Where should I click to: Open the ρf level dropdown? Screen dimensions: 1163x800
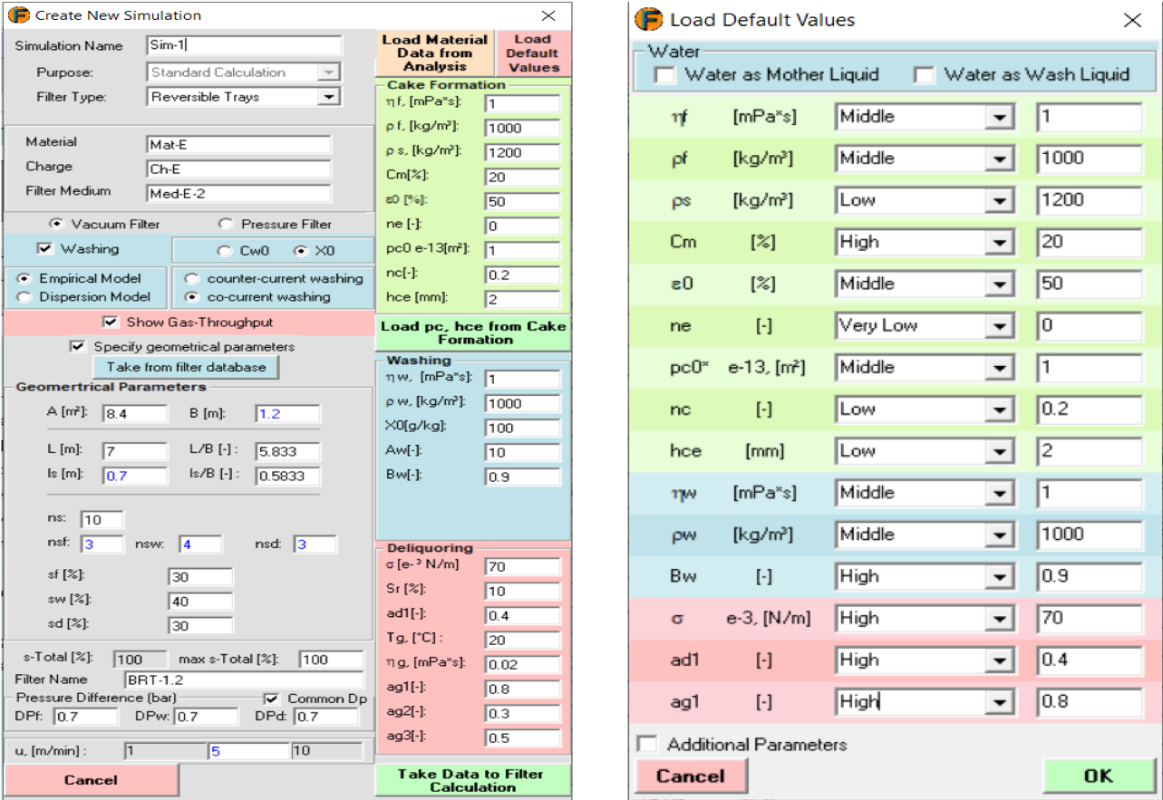click(998, 158)
